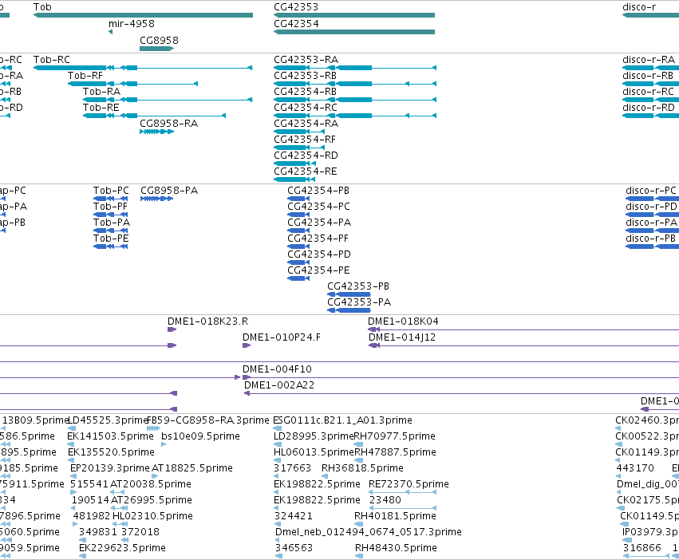Select protein disco-r-PD
Screen dimensions: 679x560
coord(651,207)
